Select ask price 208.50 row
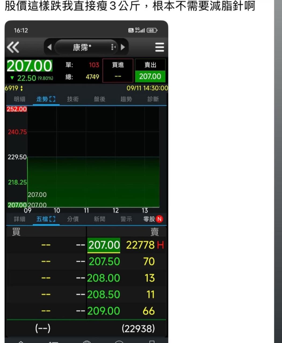This screenshot has width=282, height=343. 103,294
